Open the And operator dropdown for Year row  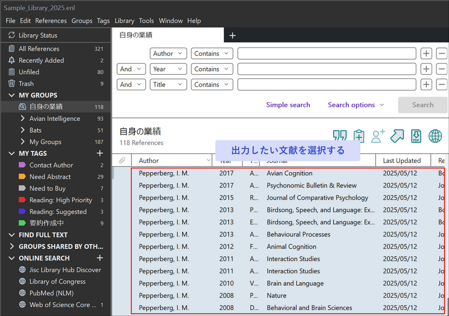131,69
